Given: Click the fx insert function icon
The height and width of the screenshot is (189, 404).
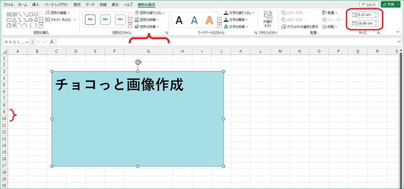Looking at the screenshot, I should point(52,42).
